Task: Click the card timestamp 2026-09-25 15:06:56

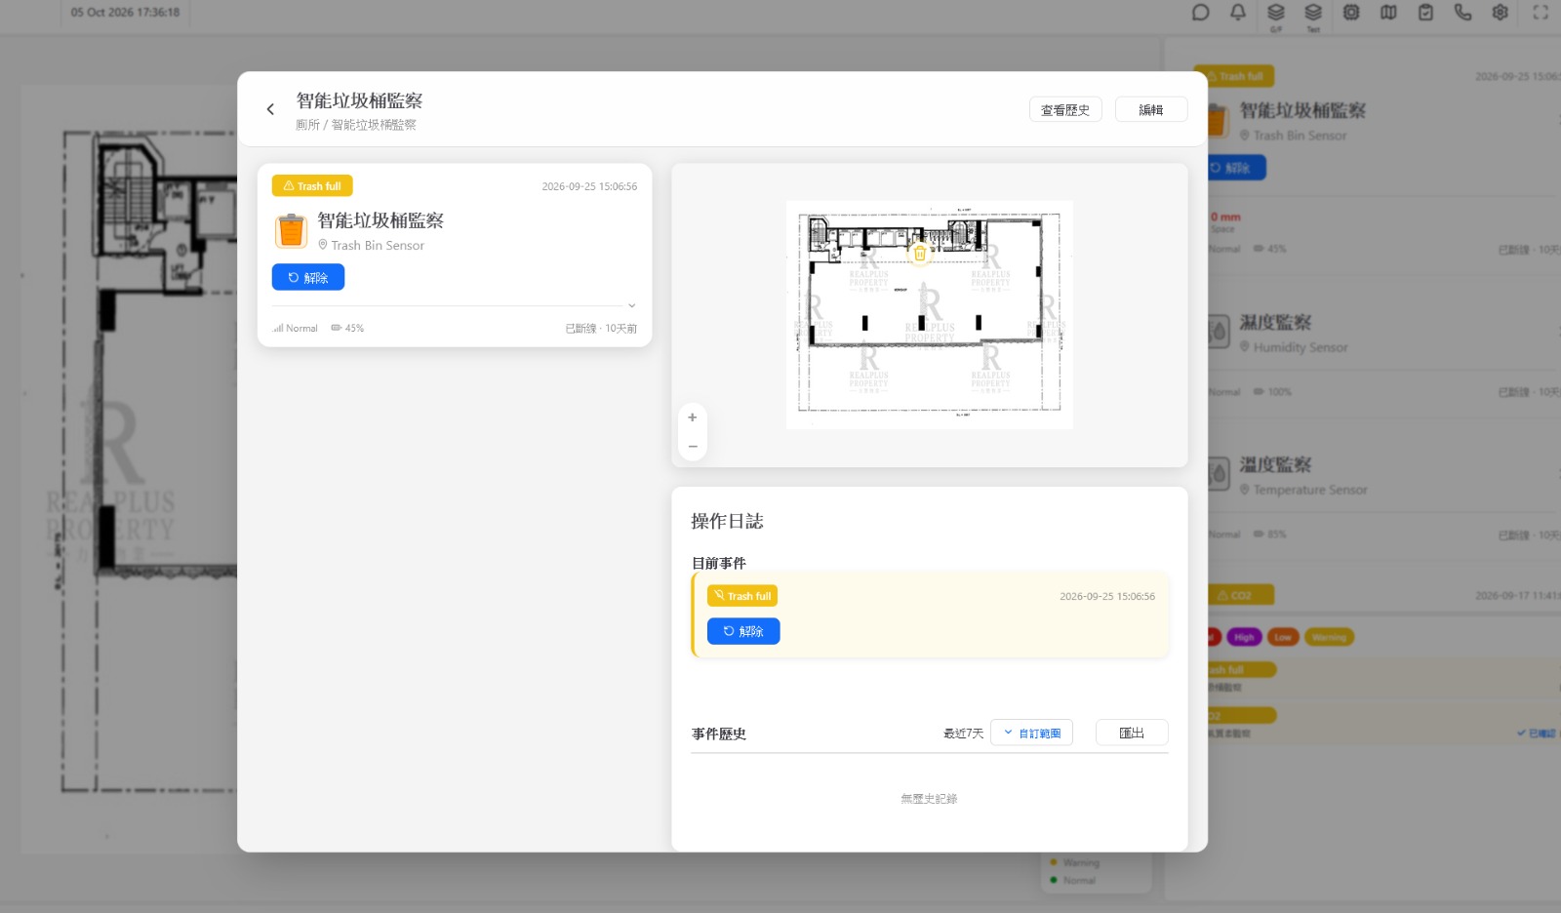Action: pyautogui.click(x=589, y=186)
